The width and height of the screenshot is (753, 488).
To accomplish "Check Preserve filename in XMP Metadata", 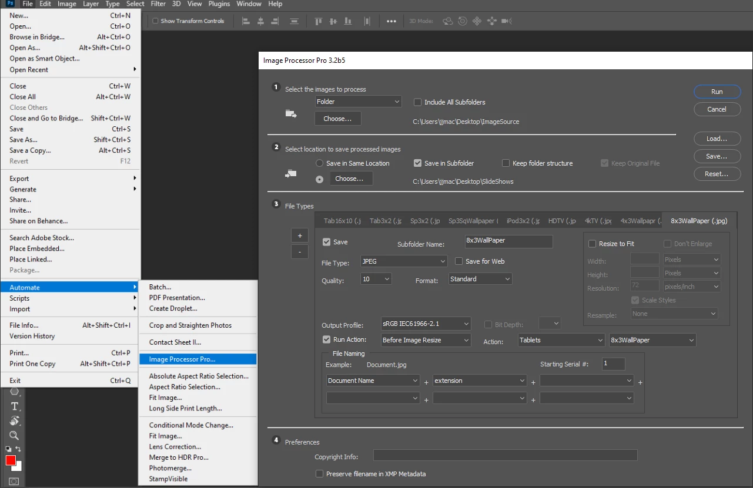I will click(320, 474).
